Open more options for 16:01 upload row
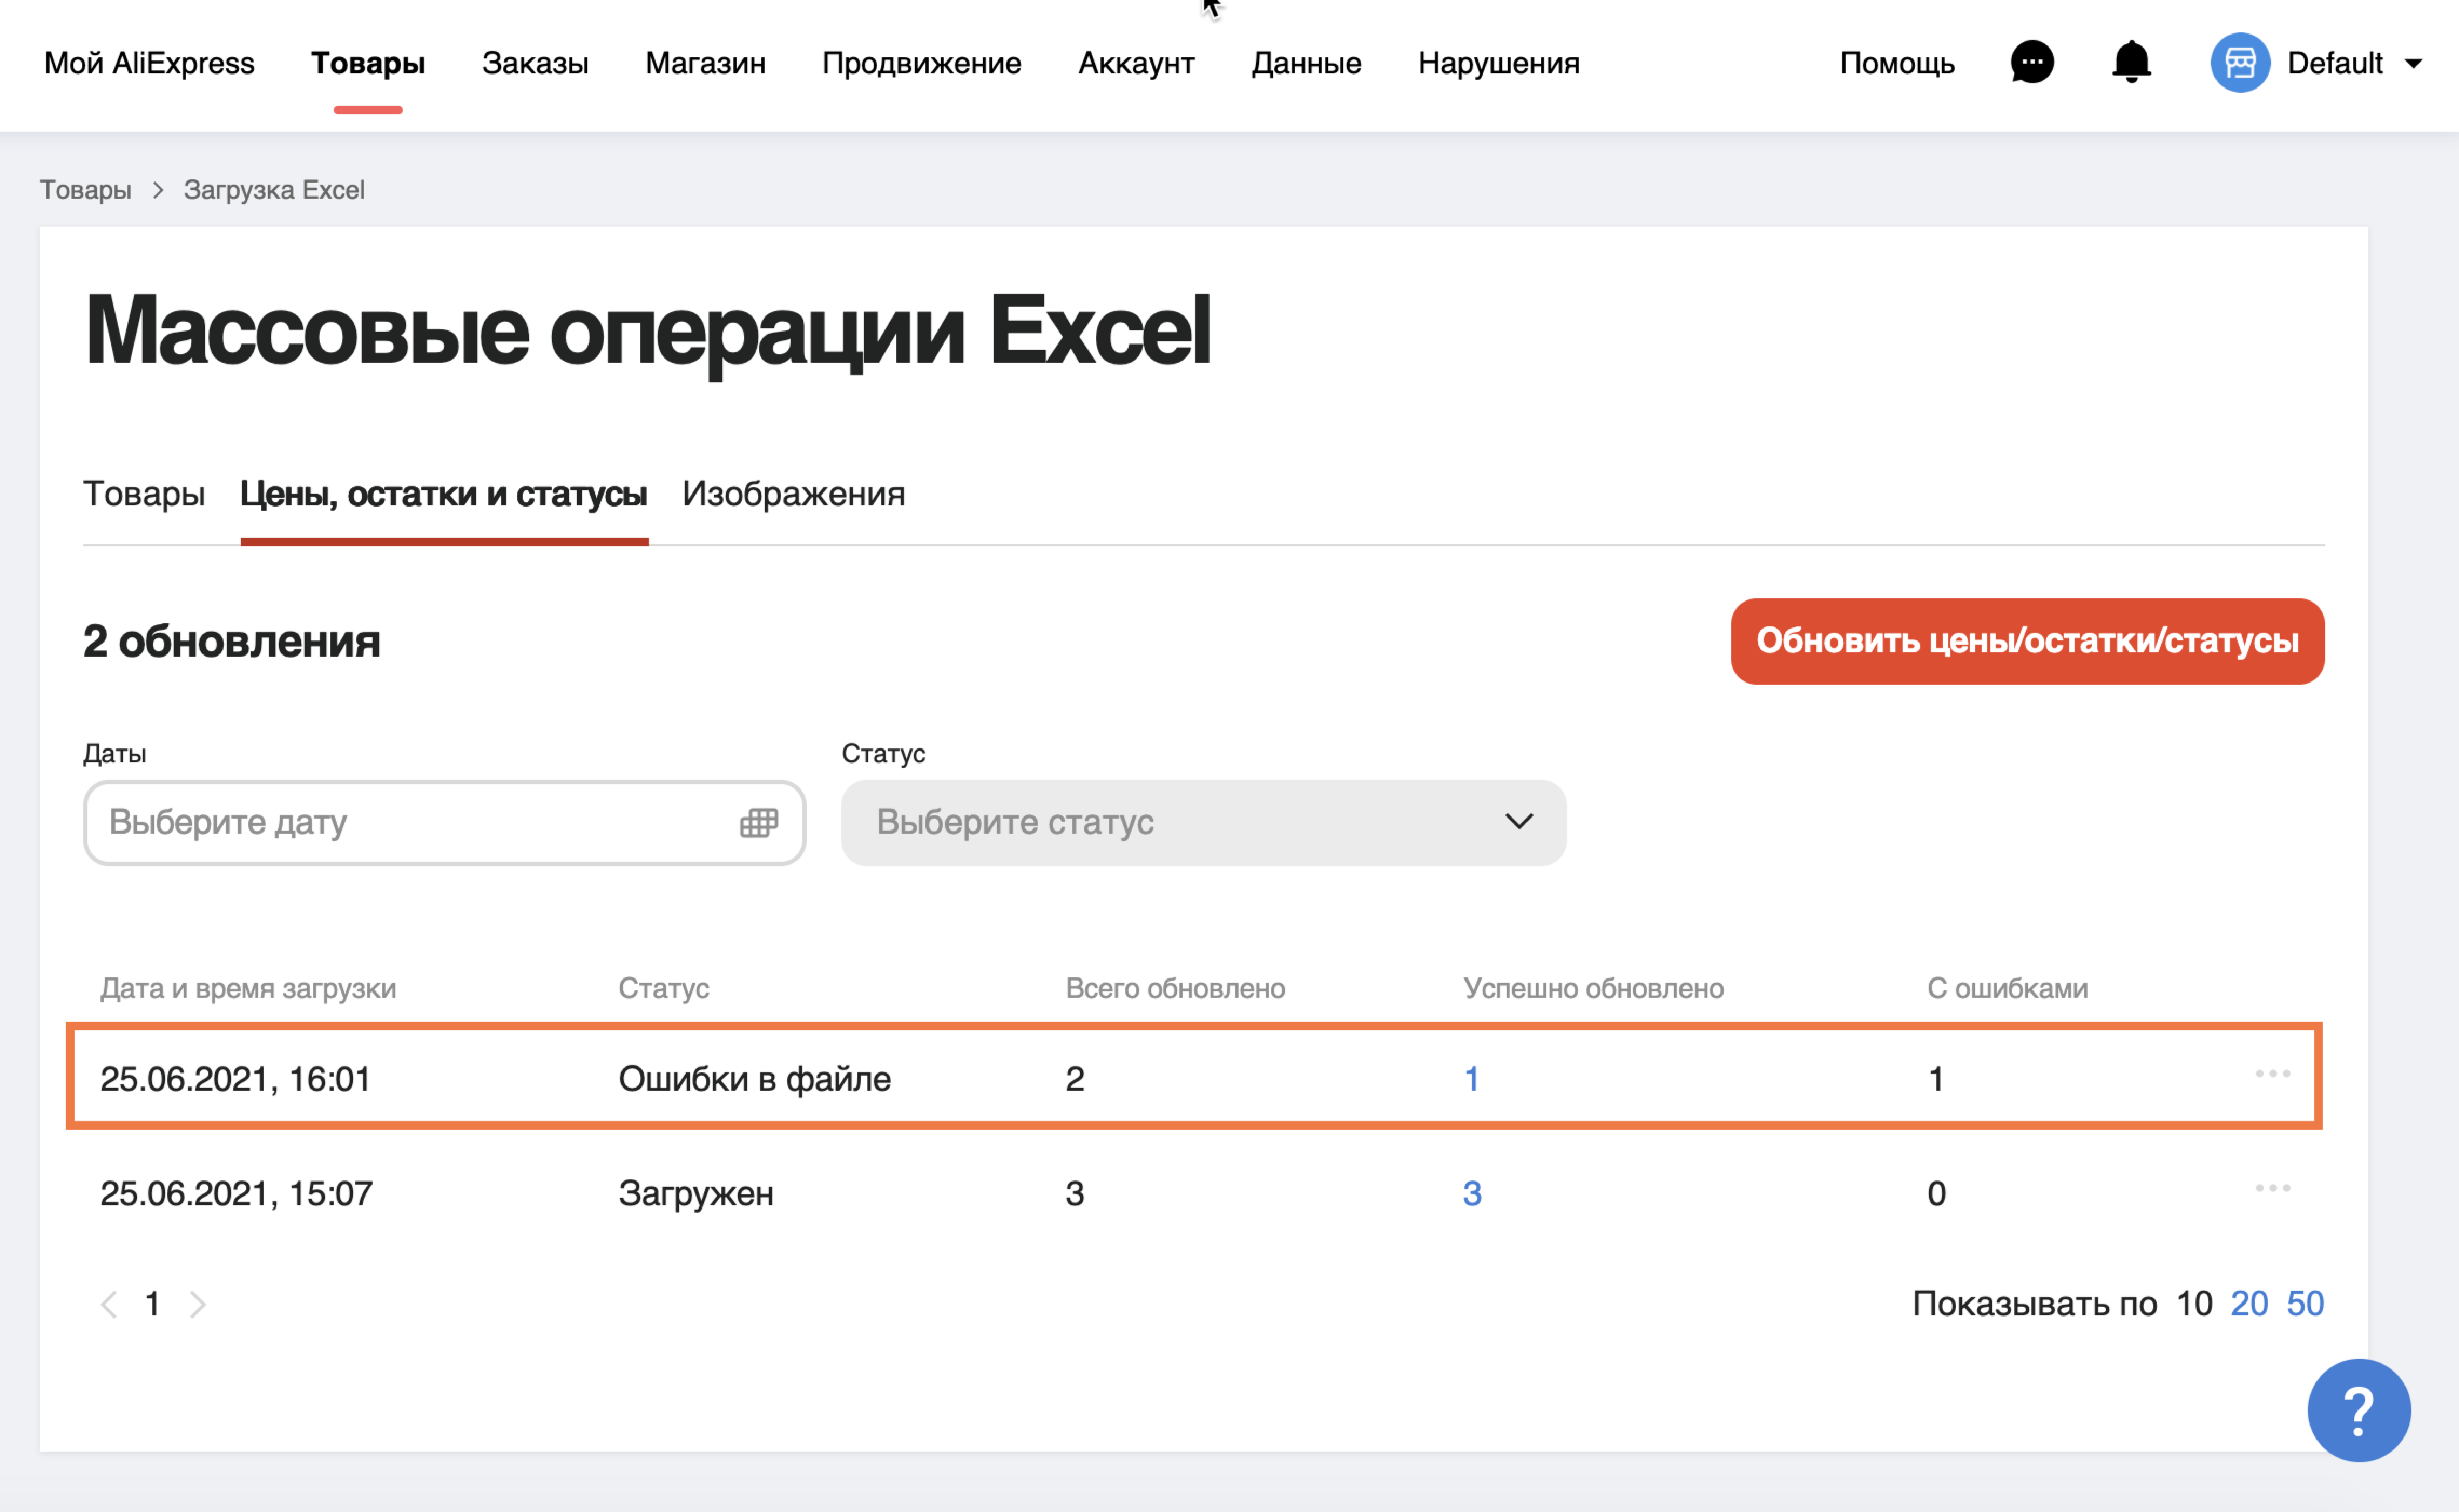Viewport: 2459px width, 1512px height. pos(2272,1074)
